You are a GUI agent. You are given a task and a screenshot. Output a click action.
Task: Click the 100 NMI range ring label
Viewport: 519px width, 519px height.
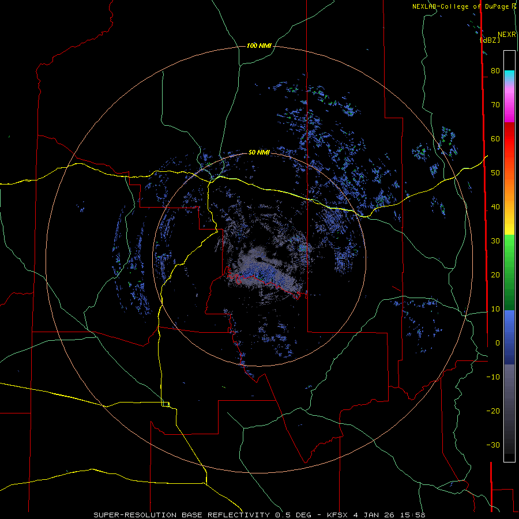pos(259,46)
